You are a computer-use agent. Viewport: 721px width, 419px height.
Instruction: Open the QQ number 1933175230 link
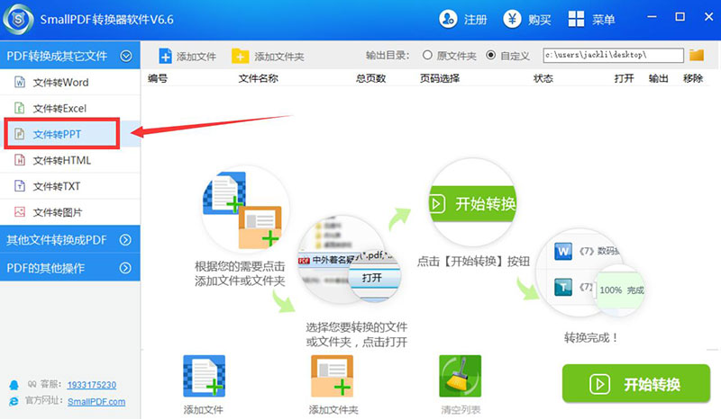92,385
